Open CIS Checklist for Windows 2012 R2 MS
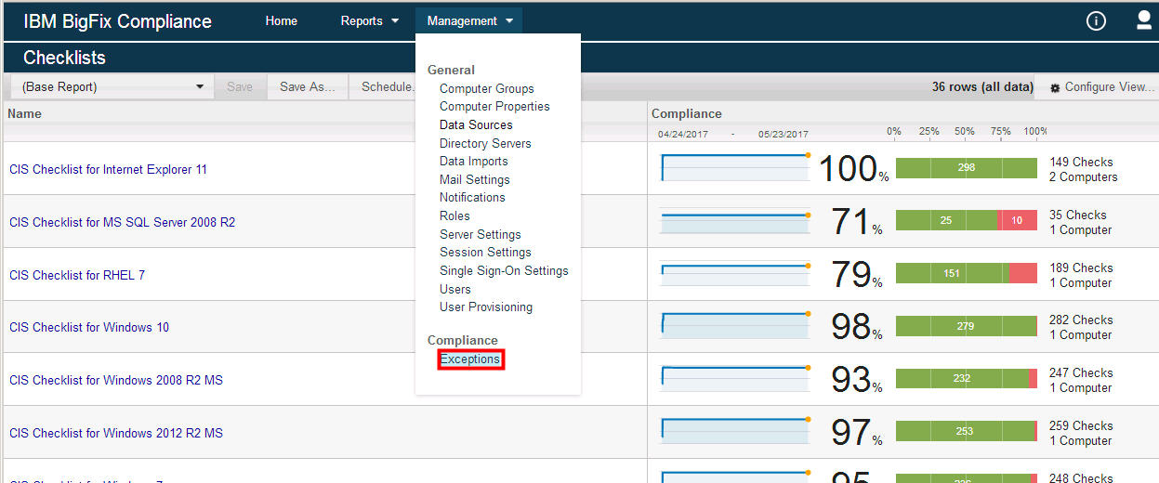 point(116,433)
